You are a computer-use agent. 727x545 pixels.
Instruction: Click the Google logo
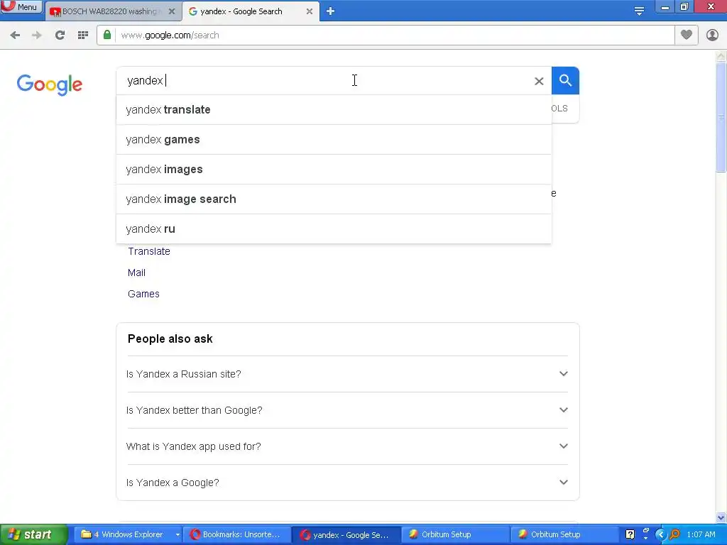pyautogui.click(x=49, y=84)
